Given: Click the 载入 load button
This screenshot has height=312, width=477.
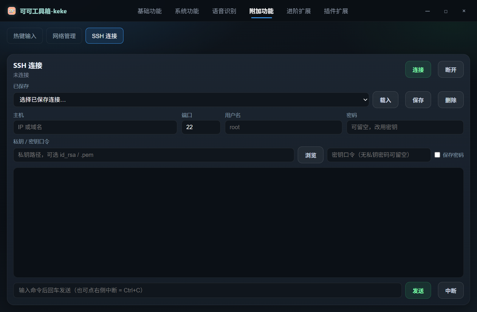Looking at the screenshot, I should tap(385, 100).
